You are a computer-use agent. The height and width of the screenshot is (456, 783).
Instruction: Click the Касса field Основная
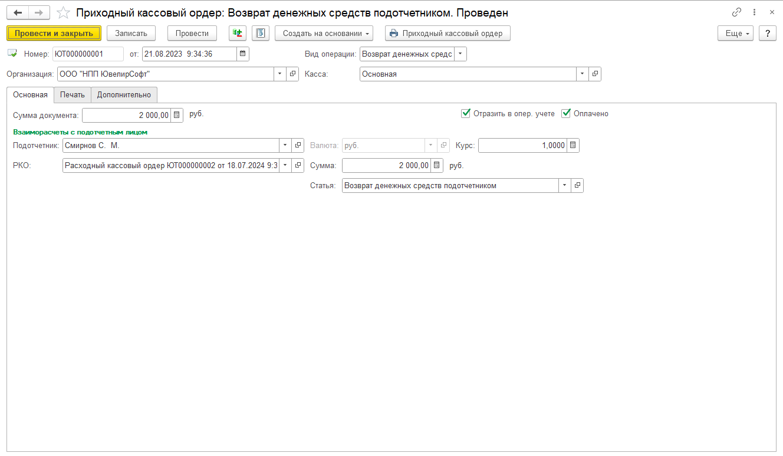coord(468,74)
